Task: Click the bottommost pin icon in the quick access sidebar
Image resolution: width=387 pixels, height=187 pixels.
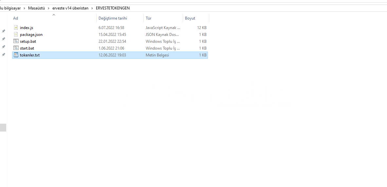Action: click(4, 55)
